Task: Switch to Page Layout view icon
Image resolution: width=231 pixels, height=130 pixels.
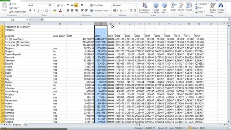Action: (193, 128)
